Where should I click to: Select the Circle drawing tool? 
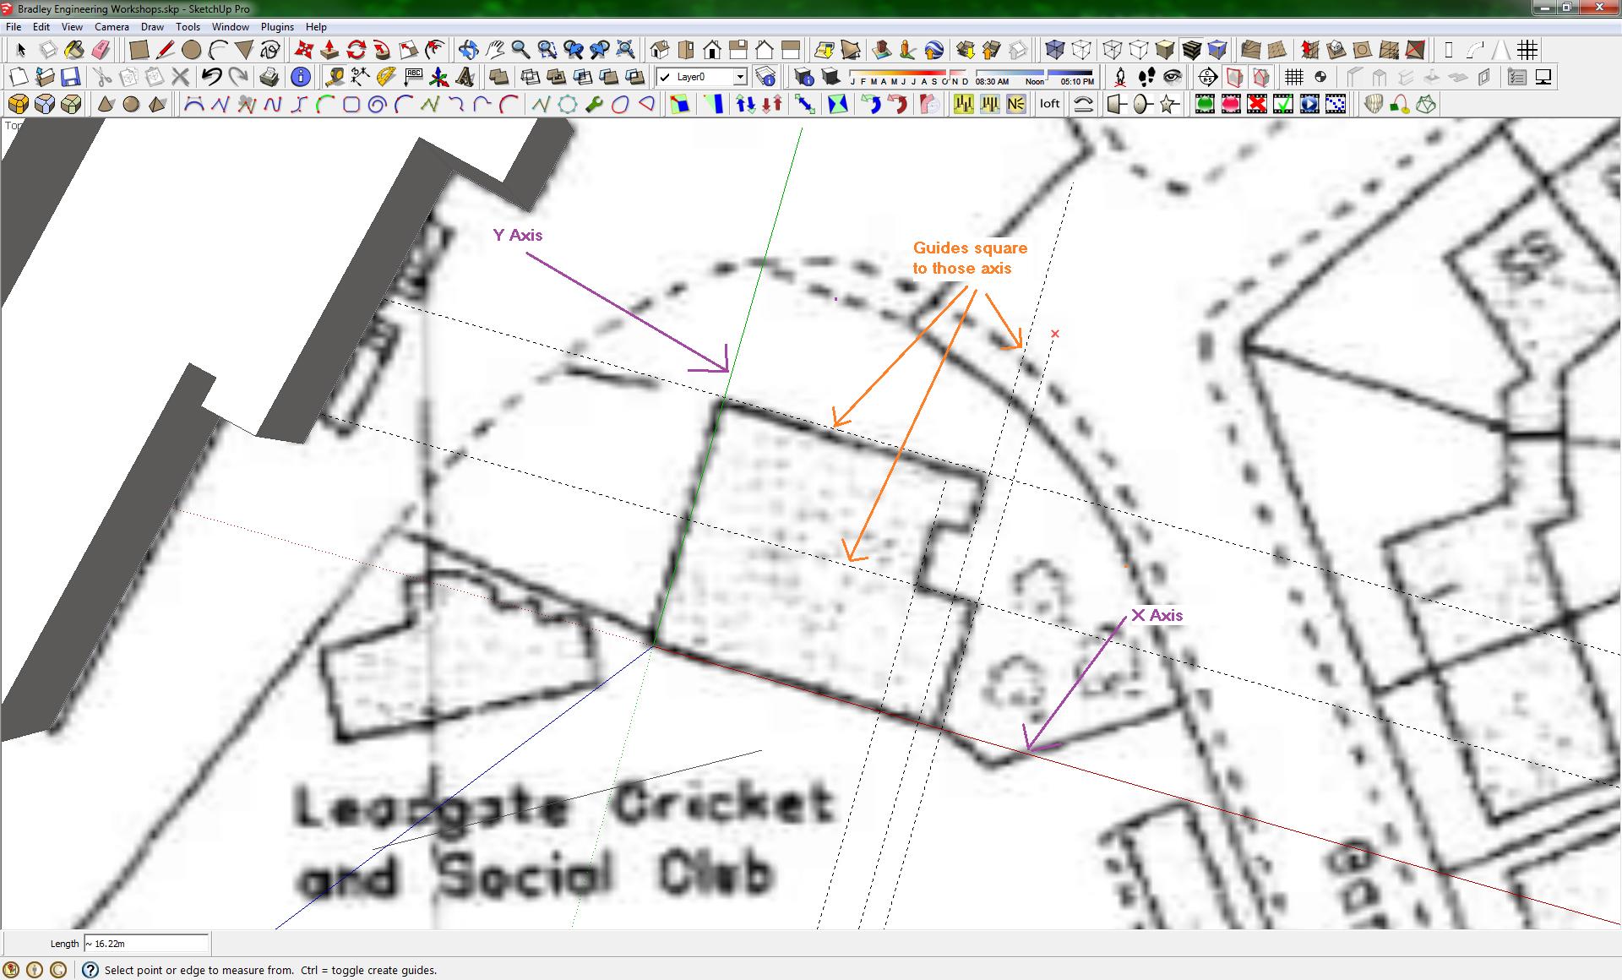pos(192,50)
